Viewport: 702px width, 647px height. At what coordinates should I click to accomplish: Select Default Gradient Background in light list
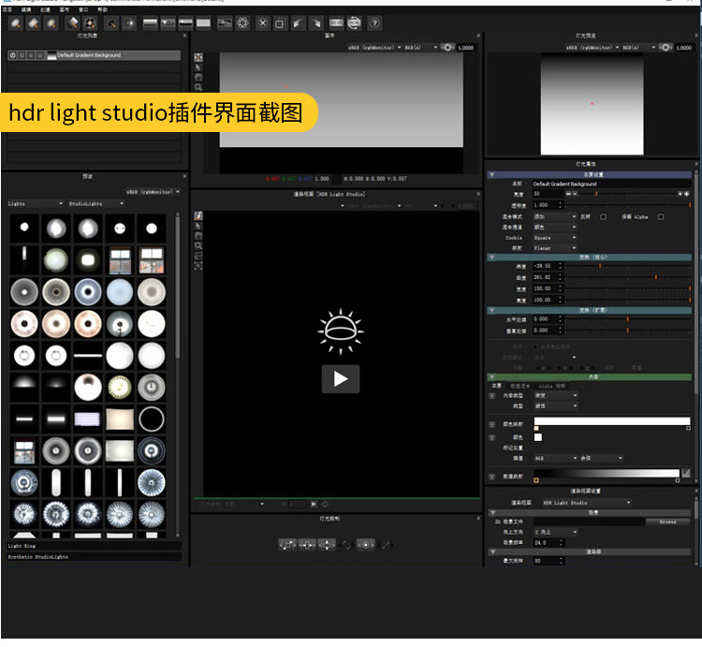(94, 55)
